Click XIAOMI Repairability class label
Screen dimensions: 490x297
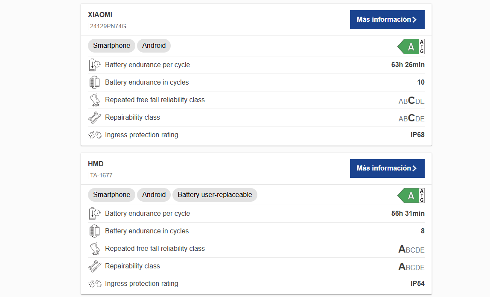[x=132, y=118]
